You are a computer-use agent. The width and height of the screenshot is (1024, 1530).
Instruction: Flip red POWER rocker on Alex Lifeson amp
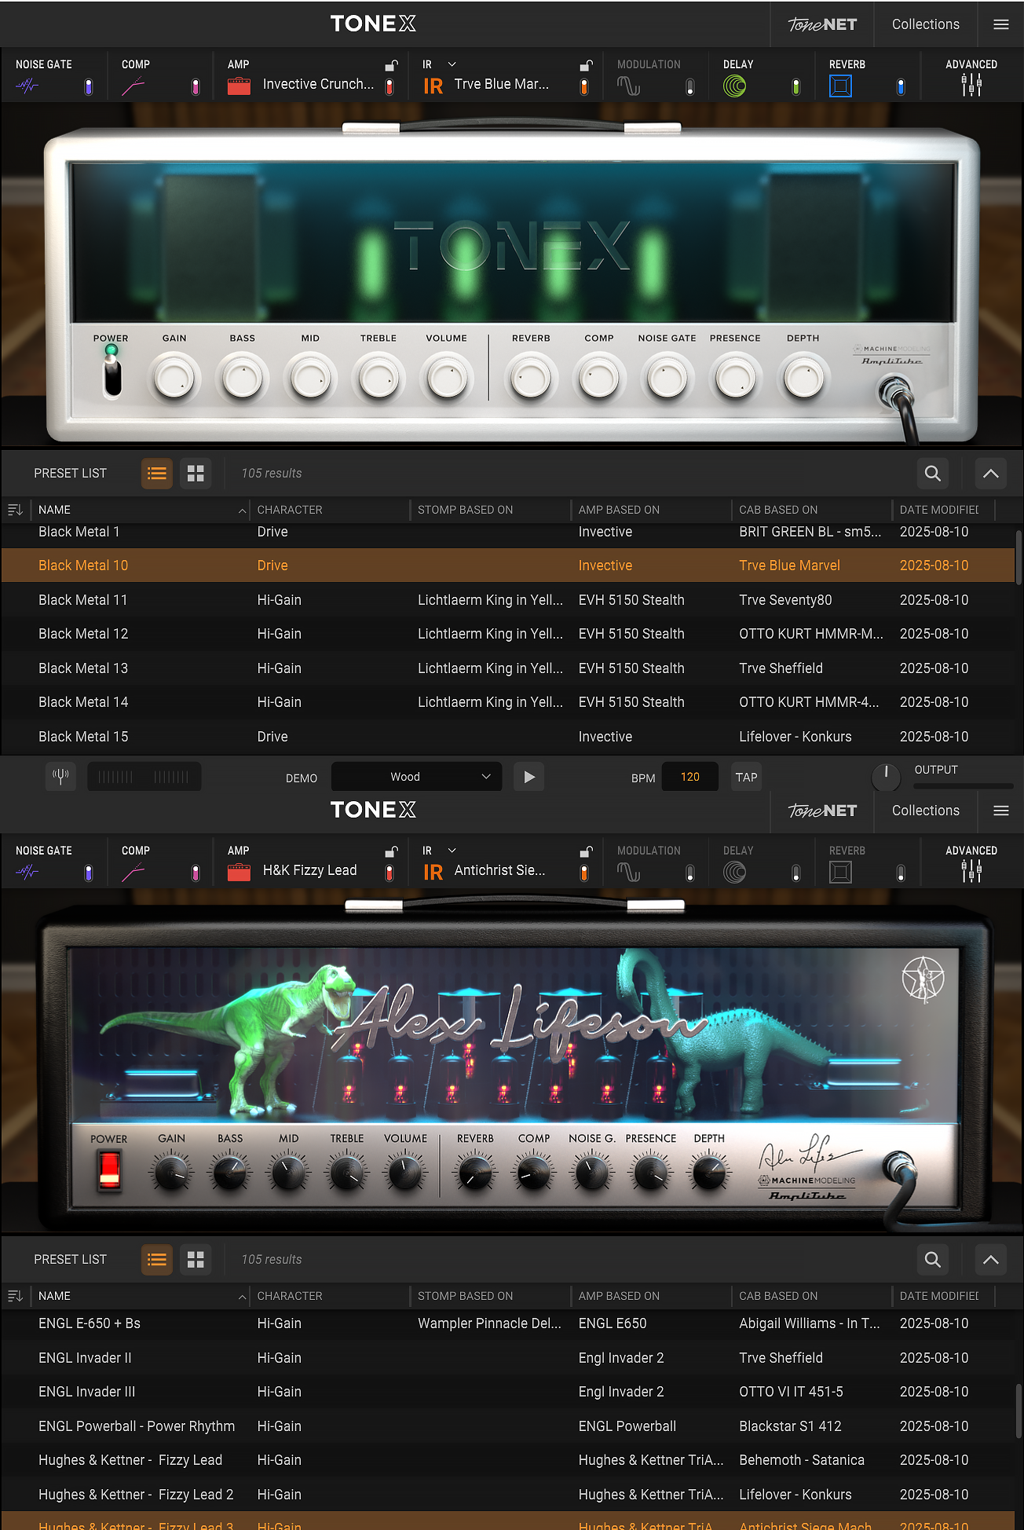tap(109, 1170)
